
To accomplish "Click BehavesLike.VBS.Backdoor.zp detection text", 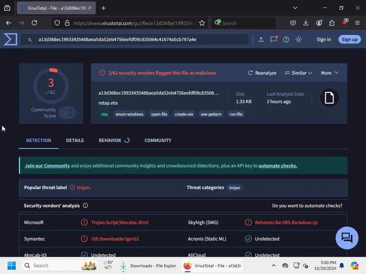I will (286, 222).
